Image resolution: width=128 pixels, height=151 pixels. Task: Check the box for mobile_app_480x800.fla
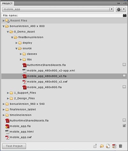[x=124, y=87]
